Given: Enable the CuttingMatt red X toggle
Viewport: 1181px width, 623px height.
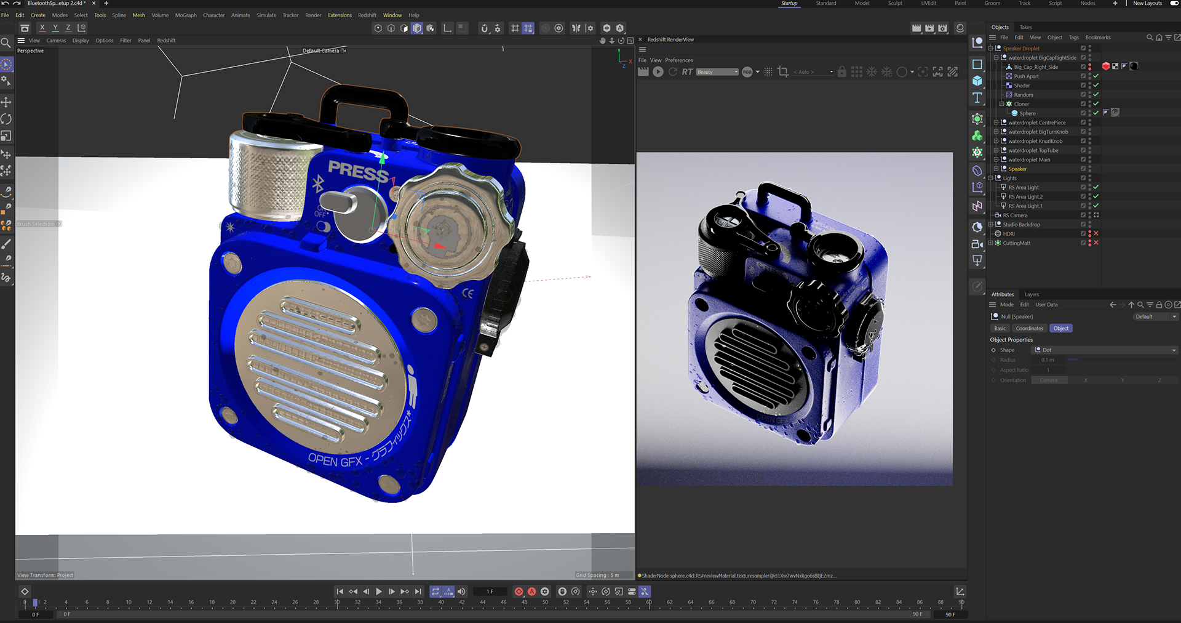Looking at the screenshot, I should 1096,243.
